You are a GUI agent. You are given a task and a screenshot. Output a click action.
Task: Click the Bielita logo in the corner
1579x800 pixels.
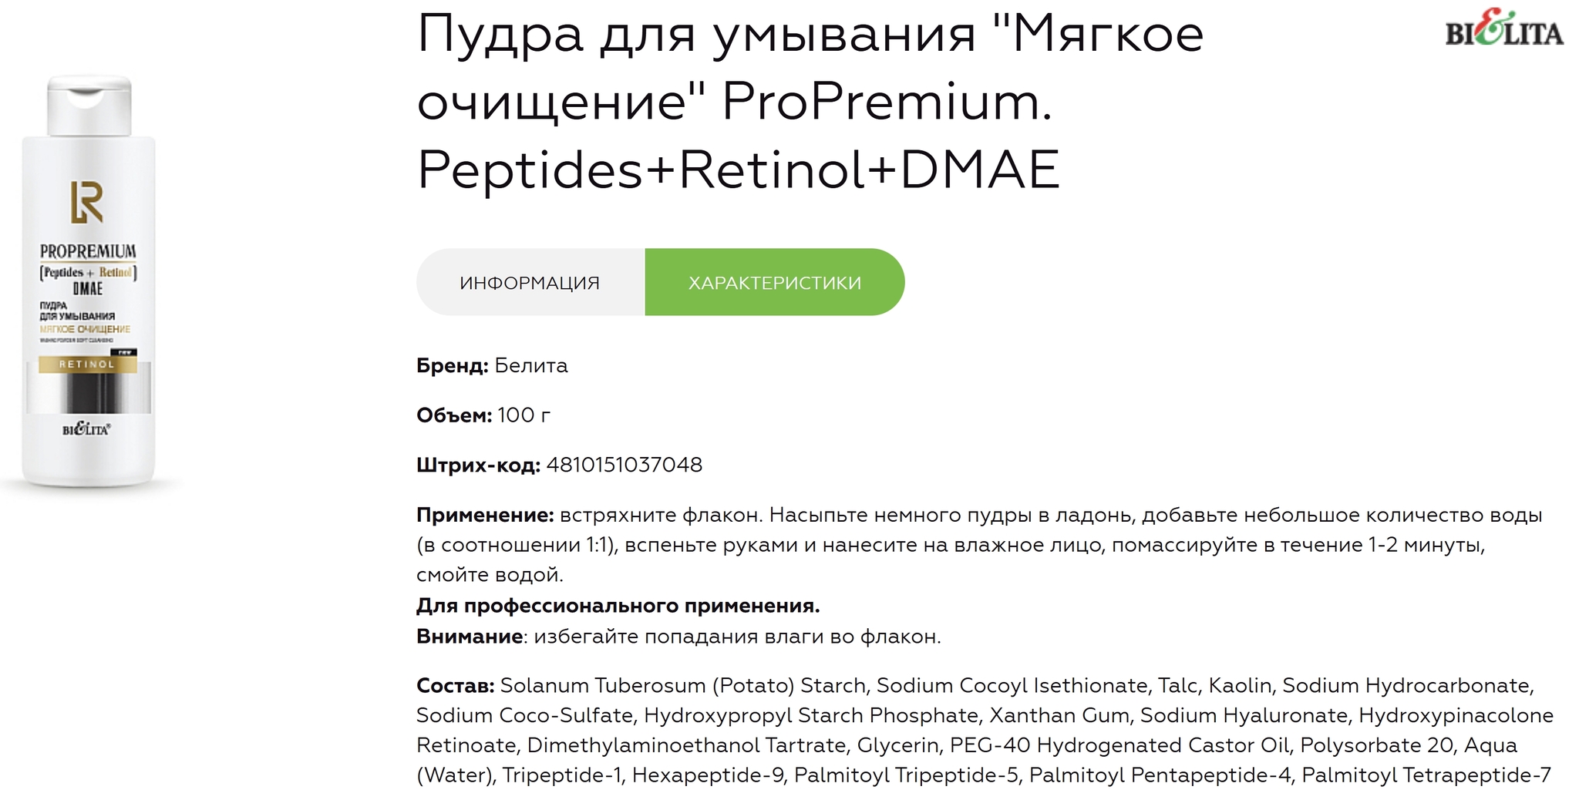point(1503,29)
